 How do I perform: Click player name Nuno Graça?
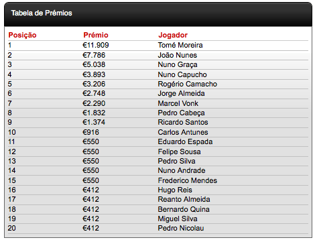[178, 65]
